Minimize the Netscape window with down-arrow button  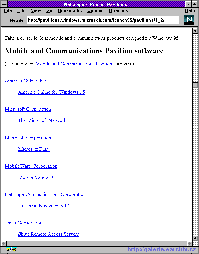(x=188, y=4)
